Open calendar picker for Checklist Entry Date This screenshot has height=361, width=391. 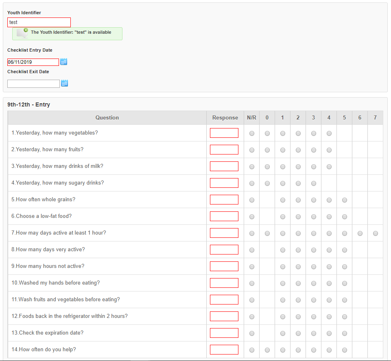coord(63,62)
